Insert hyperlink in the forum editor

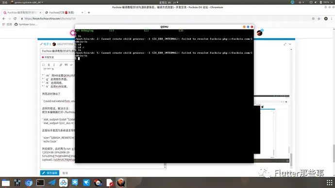(61, 65)
